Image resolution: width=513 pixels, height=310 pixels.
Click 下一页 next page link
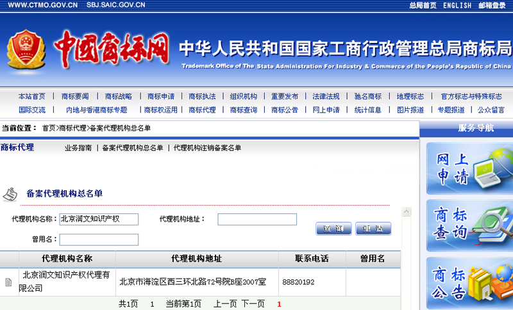[253, 304]
